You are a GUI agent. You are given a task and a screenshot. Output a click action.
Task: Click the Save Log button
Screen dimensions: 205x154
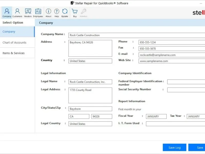175,148
